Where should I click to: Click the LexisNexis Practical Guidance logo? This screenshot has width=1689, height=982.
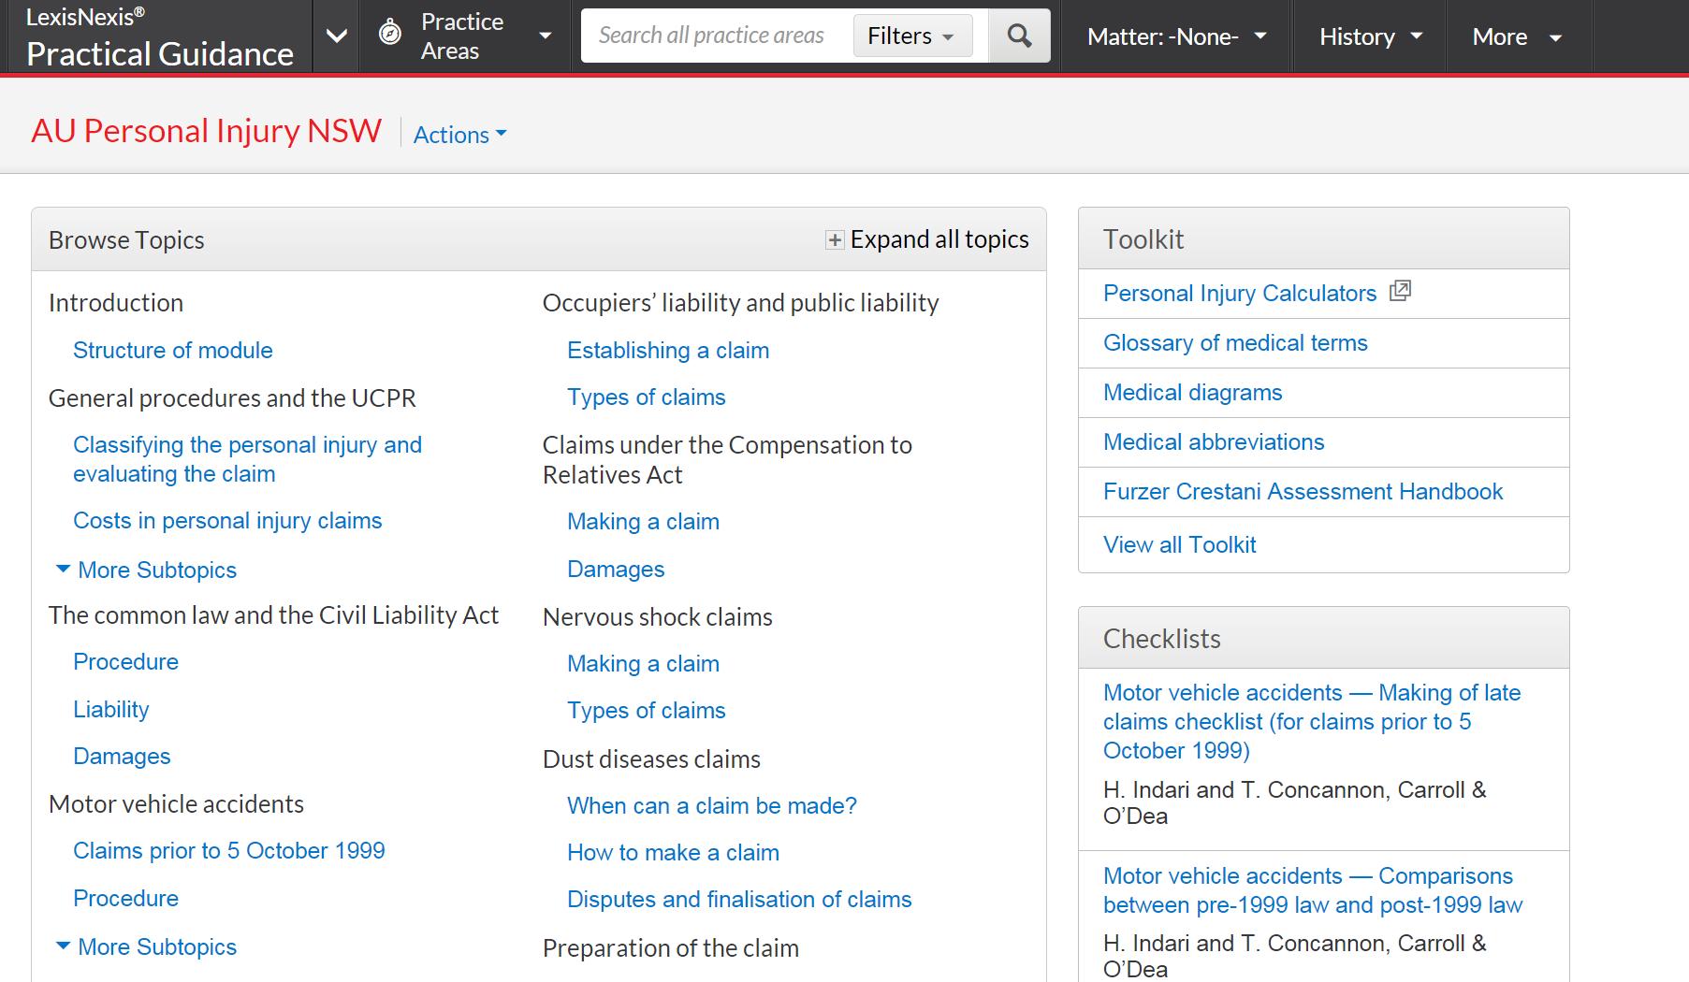pos(159,38)
